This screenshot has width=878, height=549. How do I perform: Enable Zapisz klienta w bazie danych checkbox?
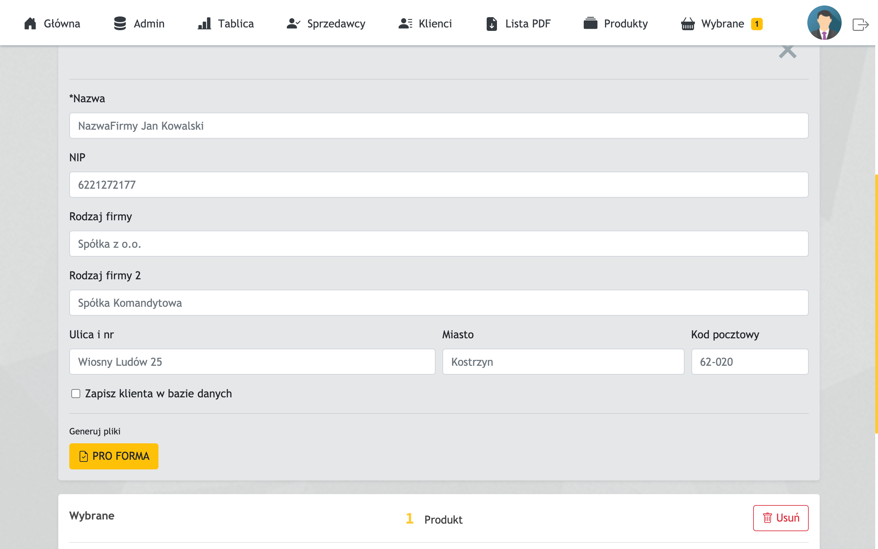click(x=76, y=394)
